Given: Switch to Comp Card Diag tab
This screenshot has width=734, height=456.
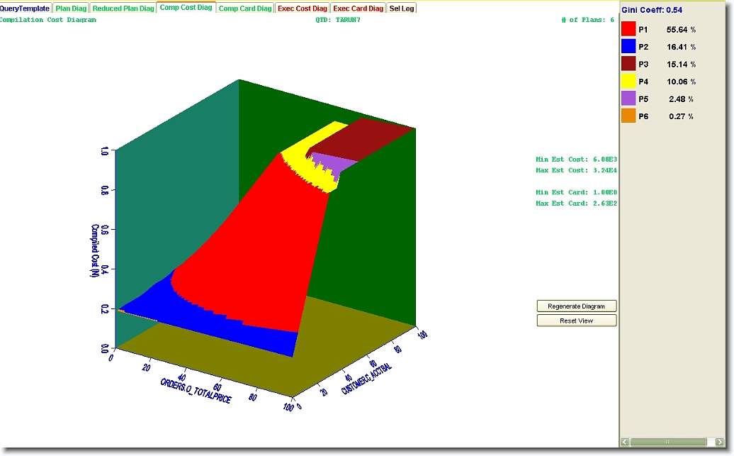Looking at the screenshot, I should click(245, 9).
